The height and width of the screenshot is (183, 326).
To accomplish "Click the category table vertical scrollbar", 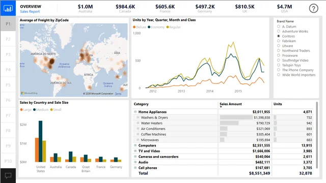I will [x=317, y=135].
